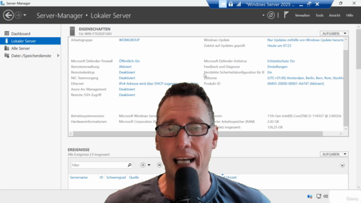
Task: Refresh Server-Manager with the refresh icon
Action: (271, 15)
